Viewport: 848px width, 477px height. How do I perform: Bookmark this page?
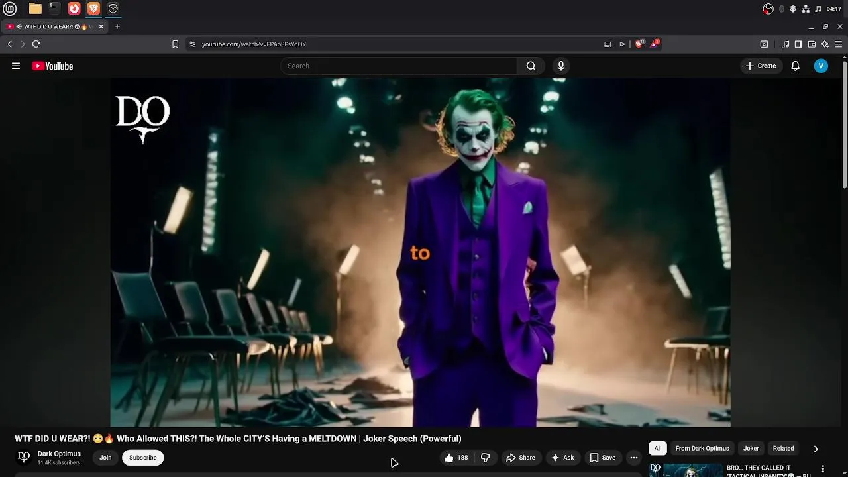coord(175,44)
